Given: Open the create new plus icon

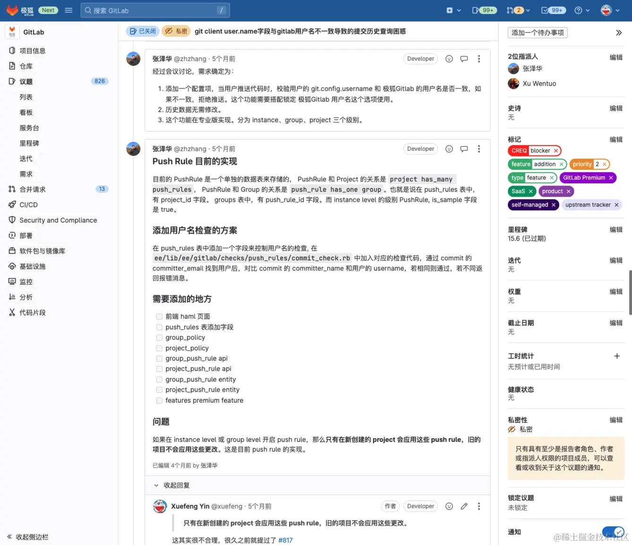Looking at the screenshot, I should pos(450,10).
